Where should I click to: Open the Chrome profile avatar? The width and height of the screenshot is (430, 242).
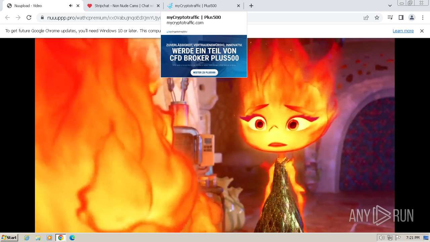coord(412,17)
